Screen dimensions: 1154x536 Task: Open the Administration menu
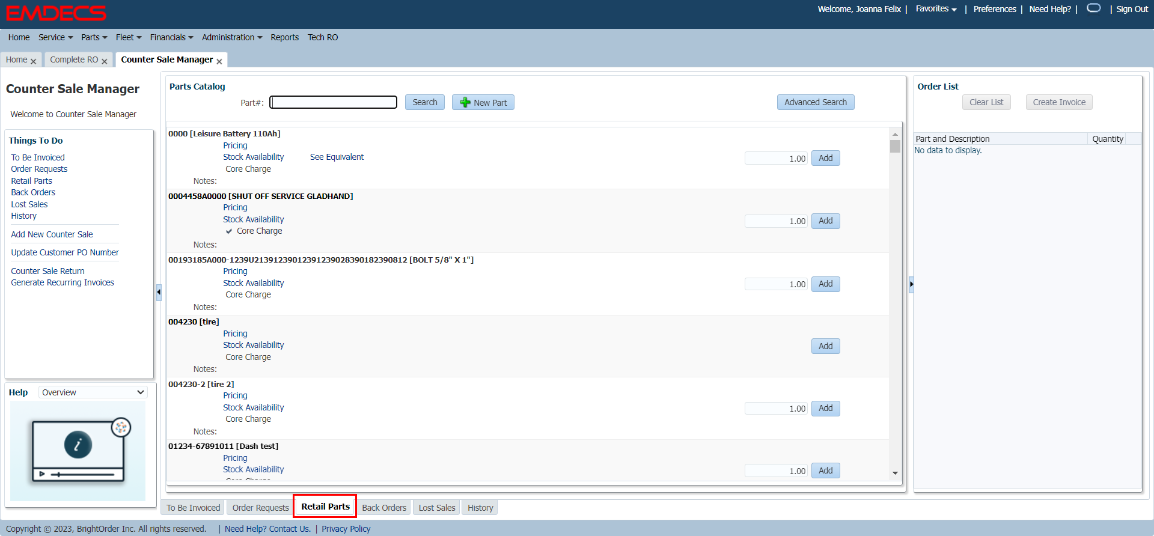click(232, 37)
